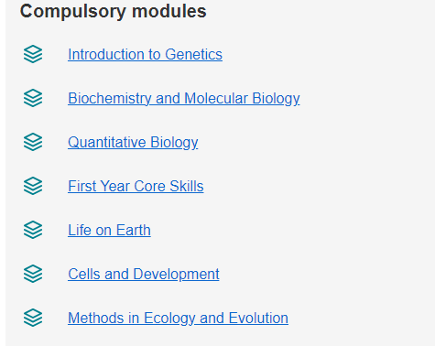The image size is (435, 346).
Task: Open the Introduction to Genetics module link
Action: click(x=145, y=55)
